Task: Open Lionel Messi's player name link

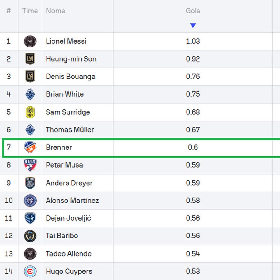Action: coord(66,41)
